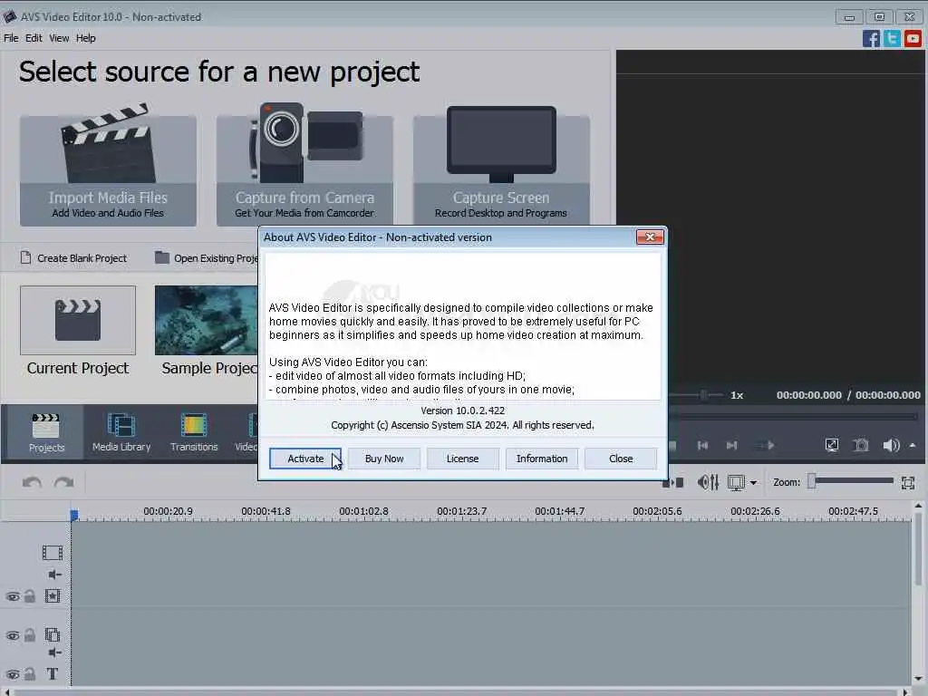Choose Capture Screen monitor tile
Viewport: 928px width, 696px height.
(x=501, y=165)
